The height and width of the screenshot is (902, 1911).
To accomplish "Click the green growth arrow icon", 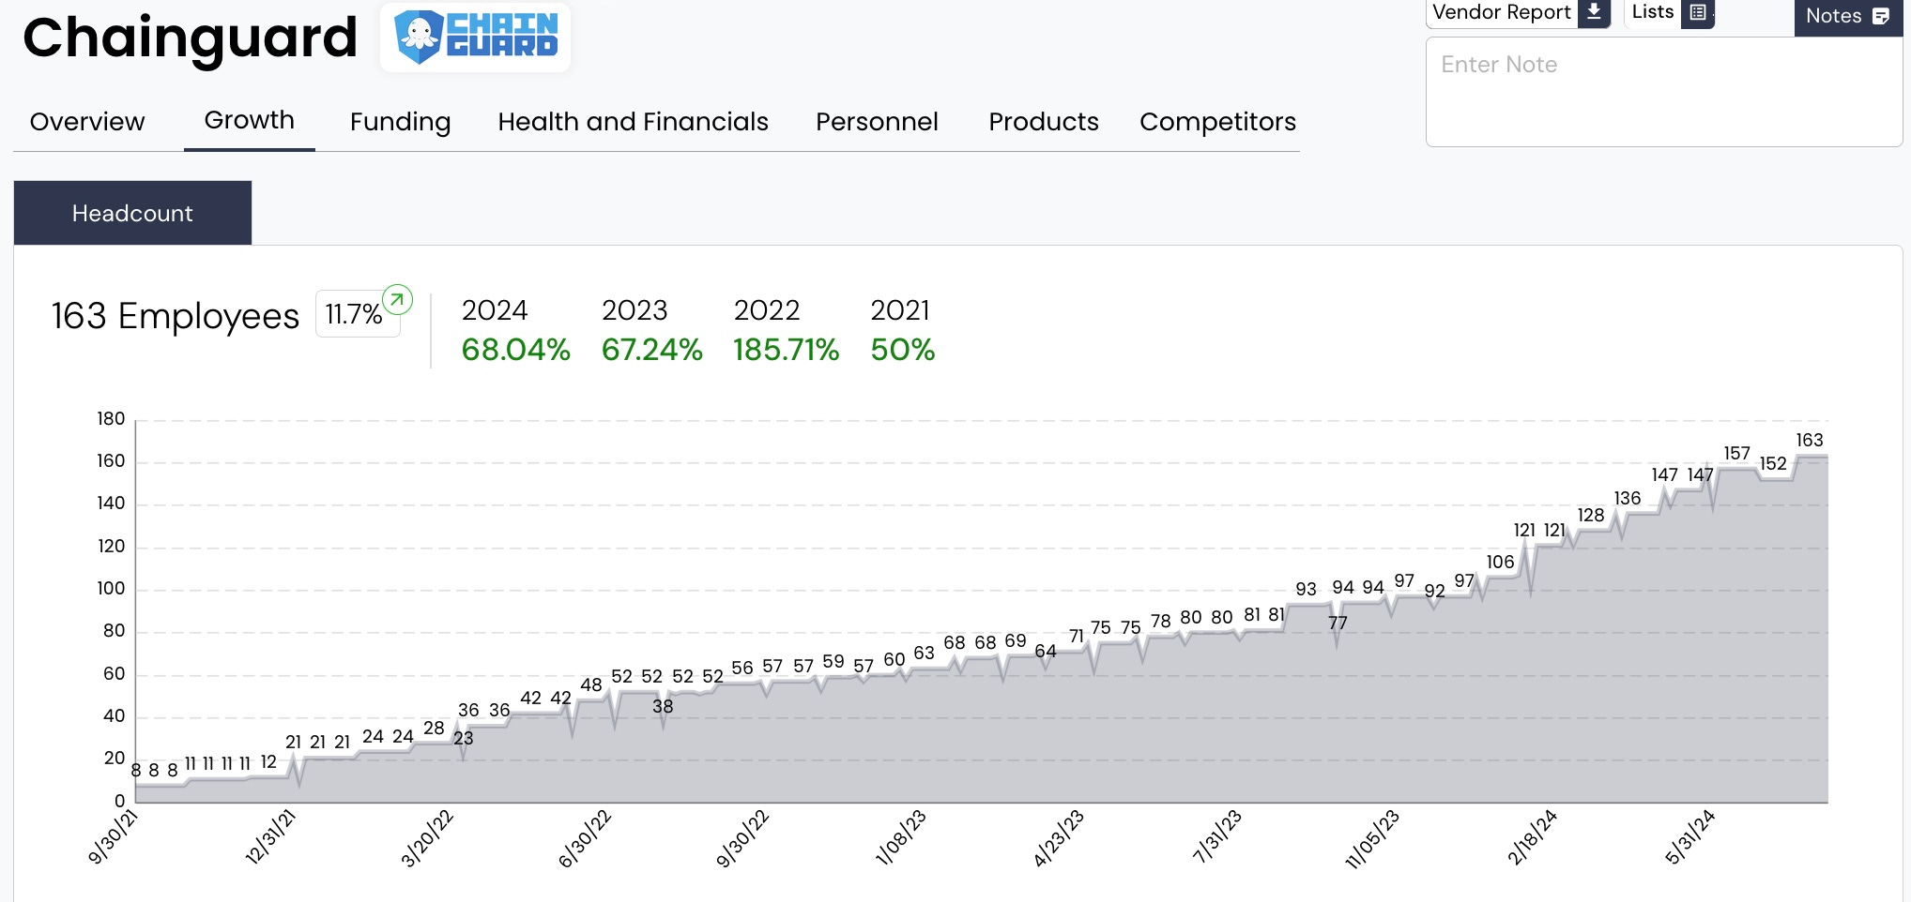I will click(x=397, y=299).
